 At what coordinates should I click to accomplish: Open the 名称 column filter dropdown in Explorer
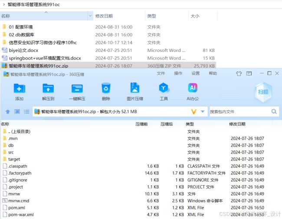(90, 16)
